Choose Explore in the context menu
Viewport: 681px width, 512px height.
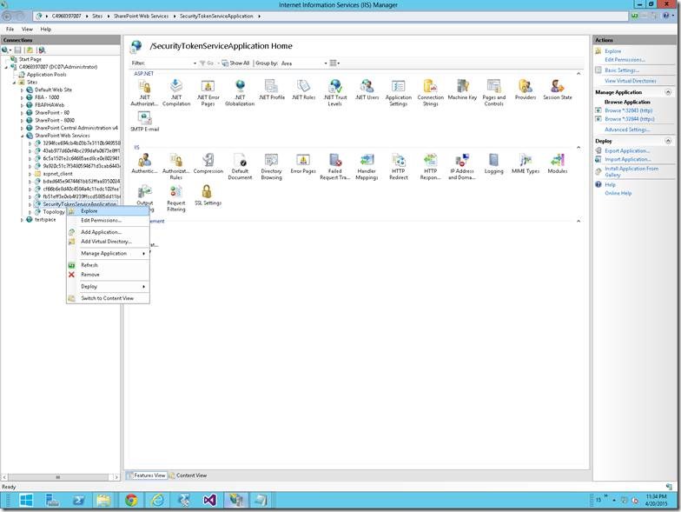click(108, 210)
